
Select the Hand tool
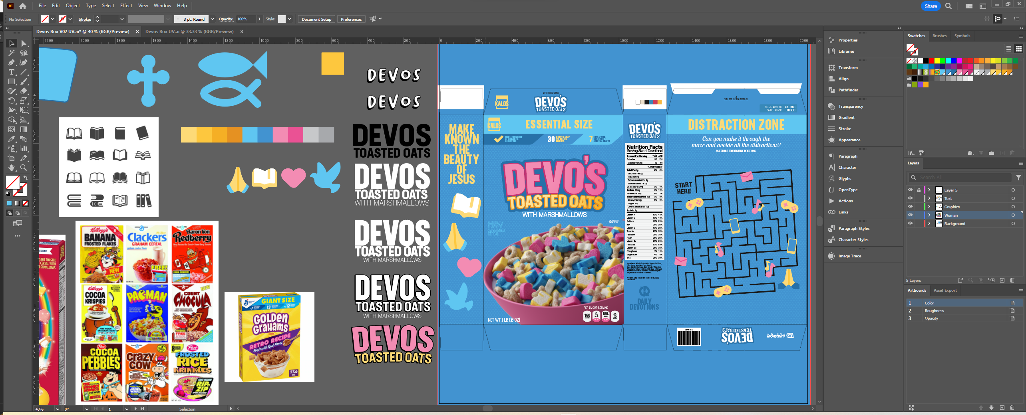click(x=11, y=168)
